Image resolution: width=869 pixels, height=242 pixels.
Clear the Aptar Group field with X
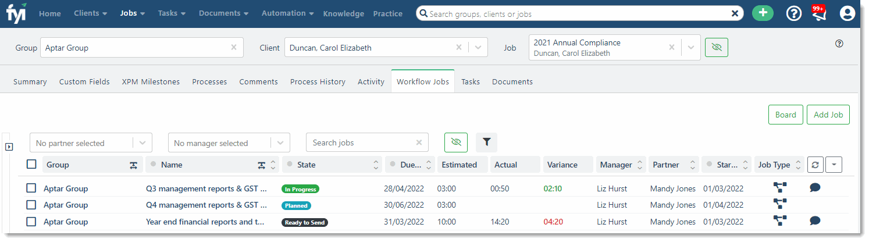click(x=234, y=48)
